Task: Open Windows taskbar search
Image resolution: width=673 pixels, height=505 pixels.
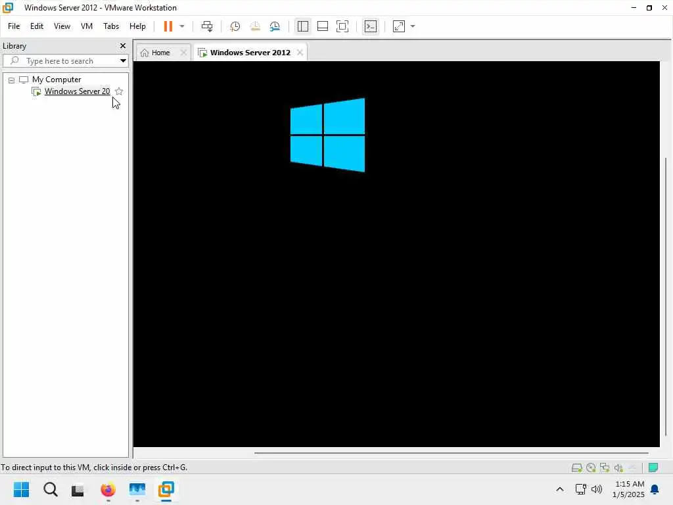Action: pyautogui.click(x=50, y=489)
